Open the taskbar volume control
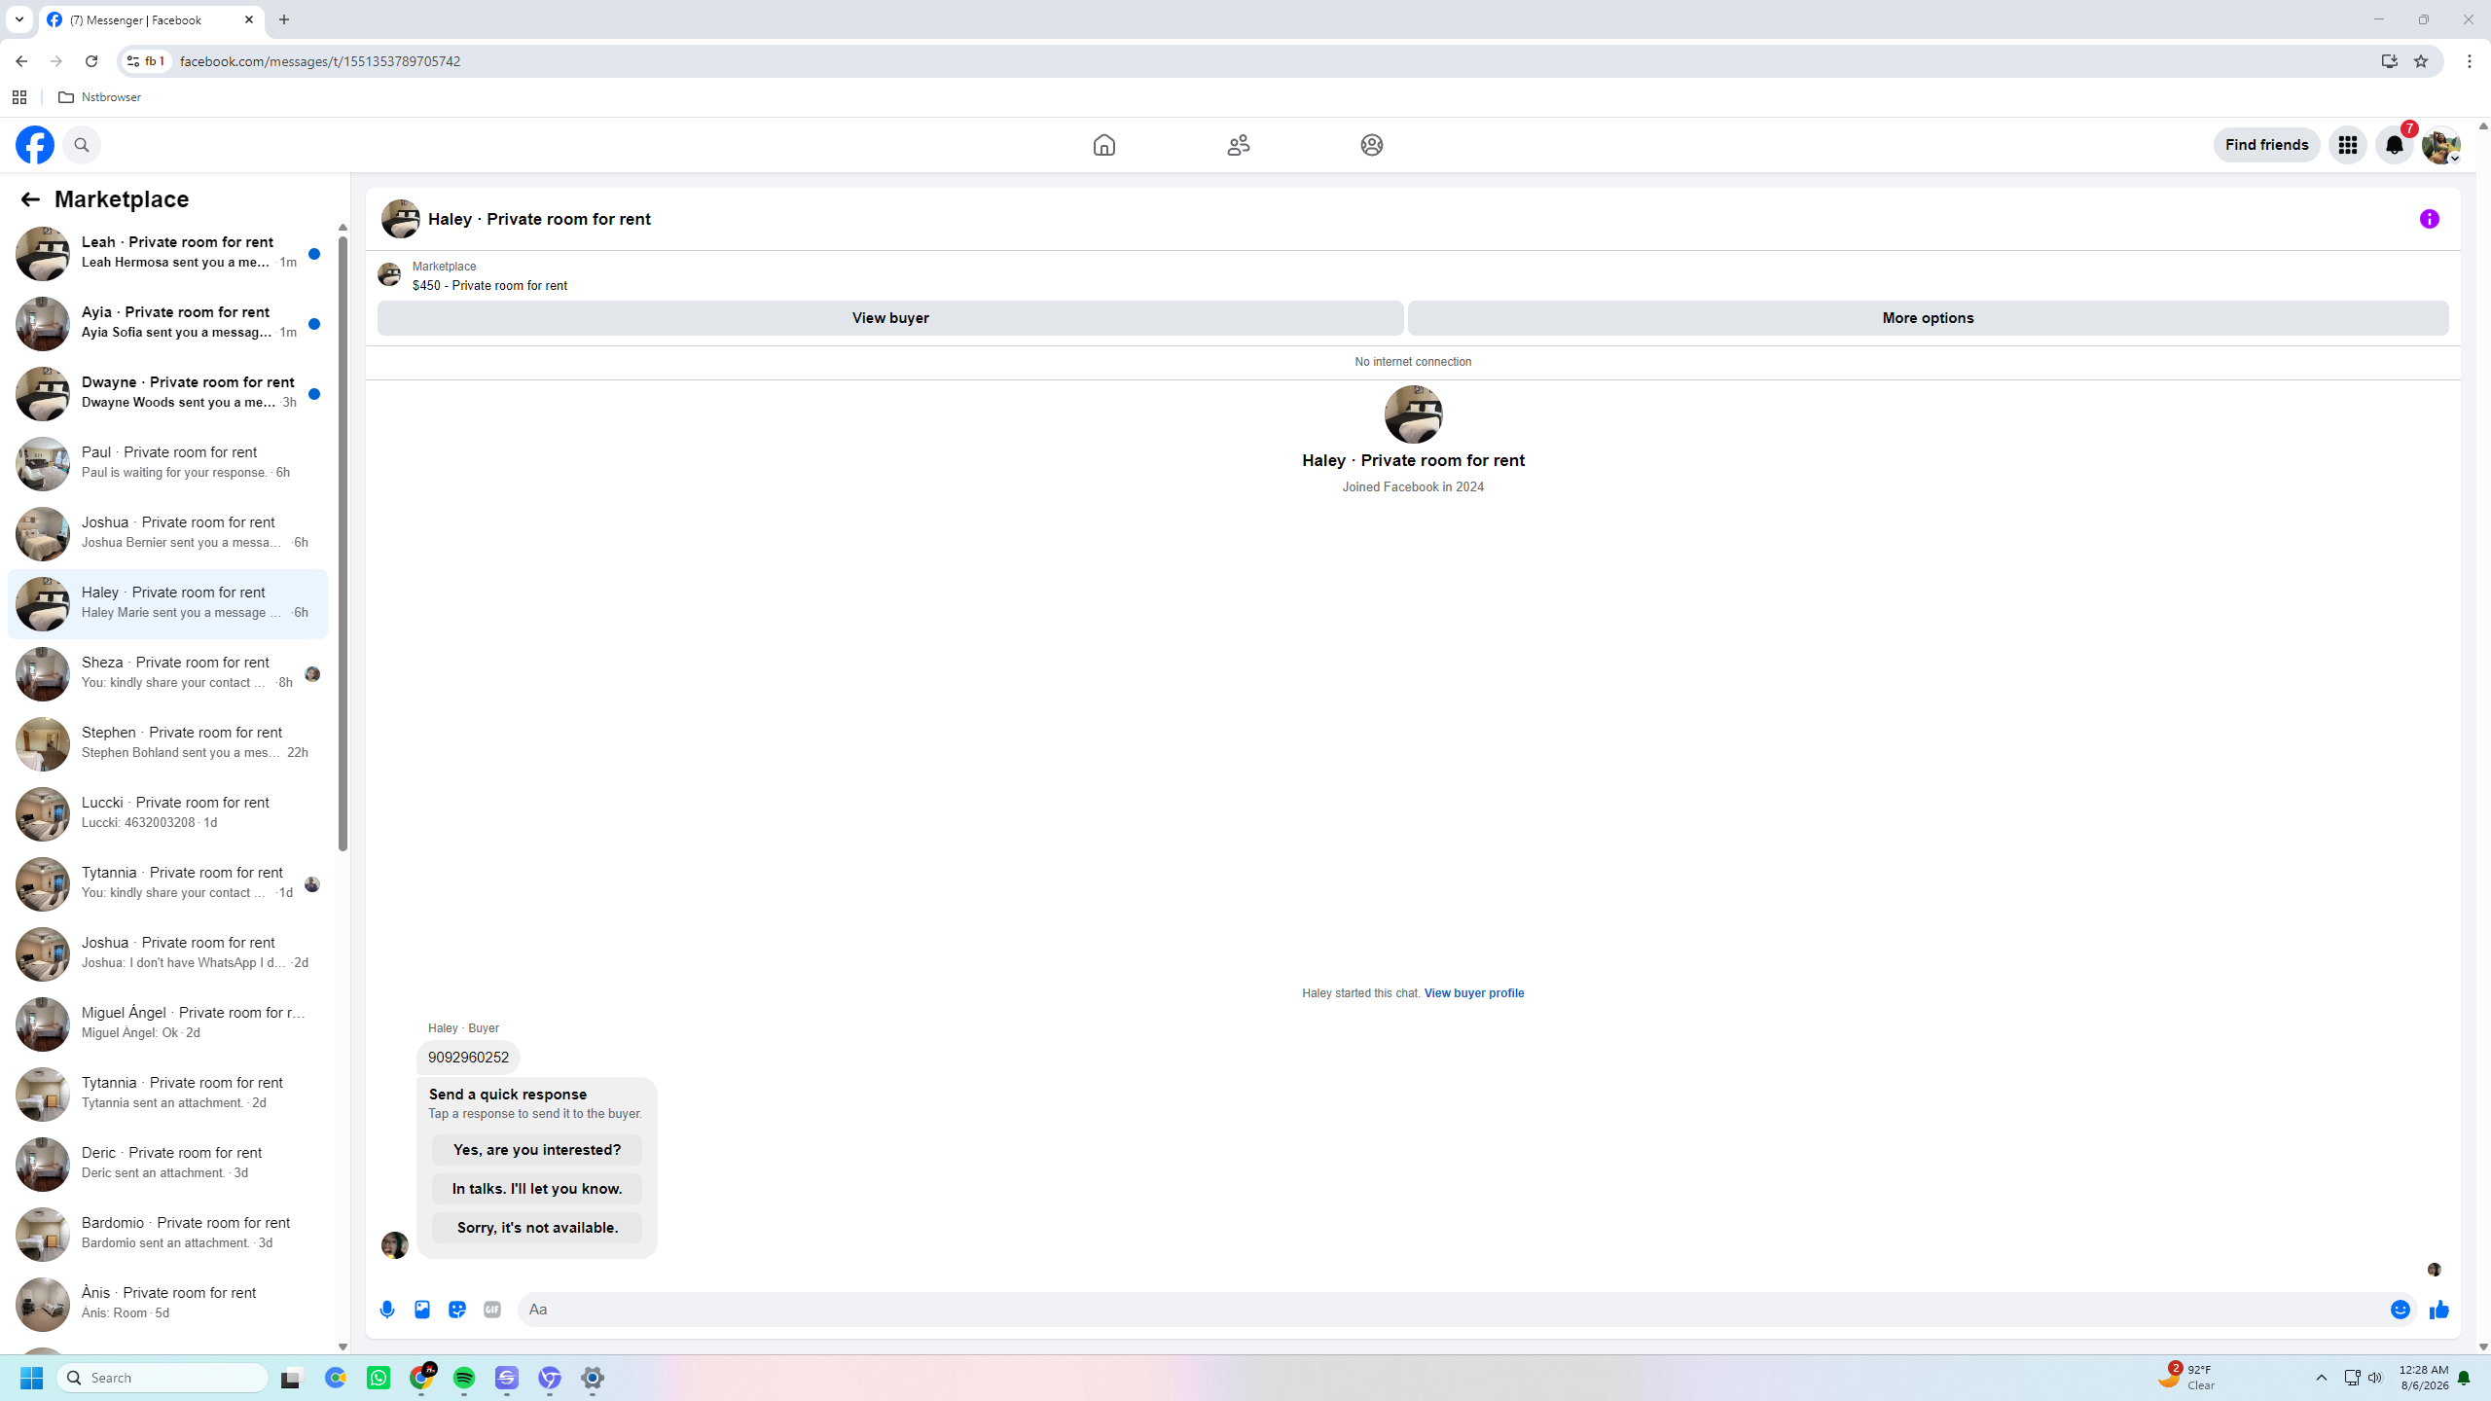This screenshot has width=2491, height=1401. (2375, 1378)
